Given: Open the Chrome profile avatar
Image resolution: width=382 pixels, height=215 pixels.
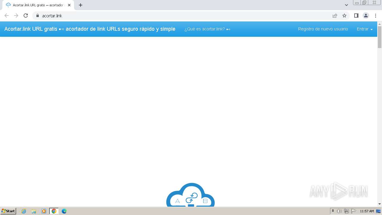Looking at the screenshot, I should click(366, 16).
